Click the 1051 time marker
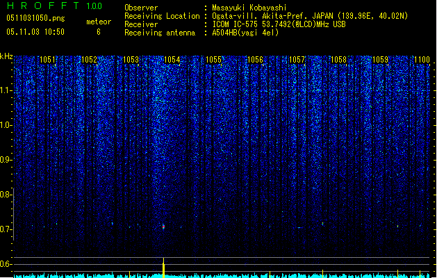This screenshot has height=278, width=437. (x=48, y=60)
